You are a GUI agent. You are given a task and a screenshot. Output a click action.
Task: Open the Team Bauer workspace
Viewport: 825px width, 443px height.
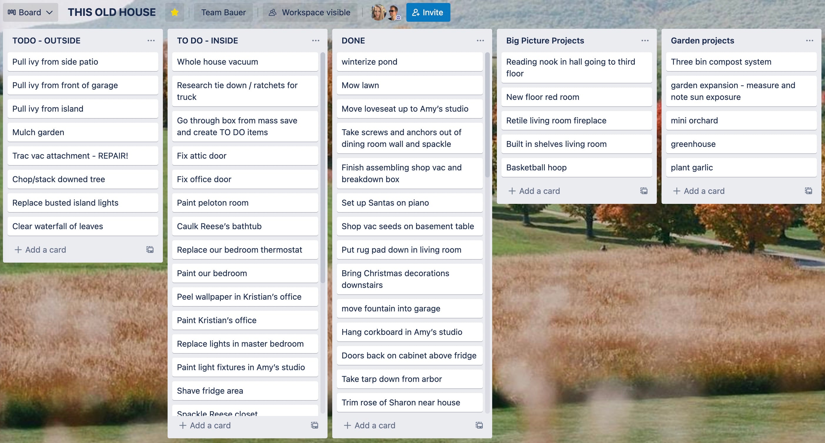(223, 12)
